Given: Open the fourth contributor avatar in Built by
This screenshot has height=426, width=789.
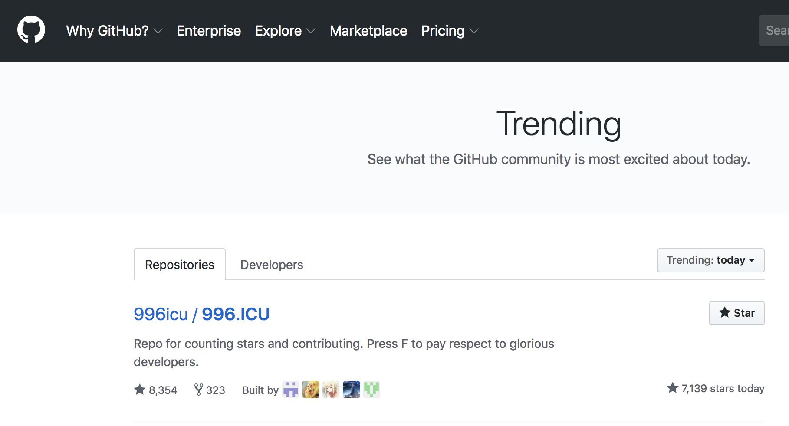Looking at the screenshot, I should 351,390.
